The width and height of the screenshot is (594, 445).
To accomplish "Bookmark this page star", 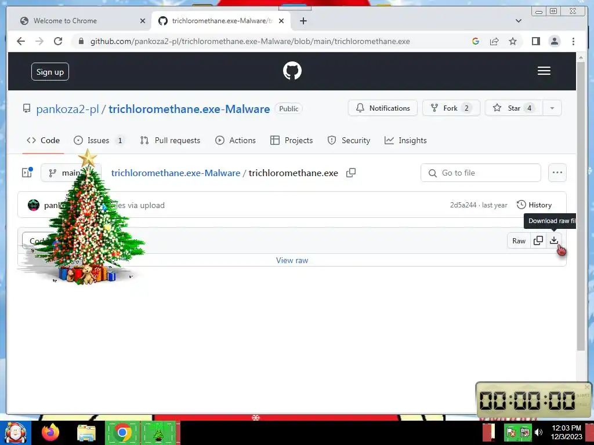I will 513,41.
